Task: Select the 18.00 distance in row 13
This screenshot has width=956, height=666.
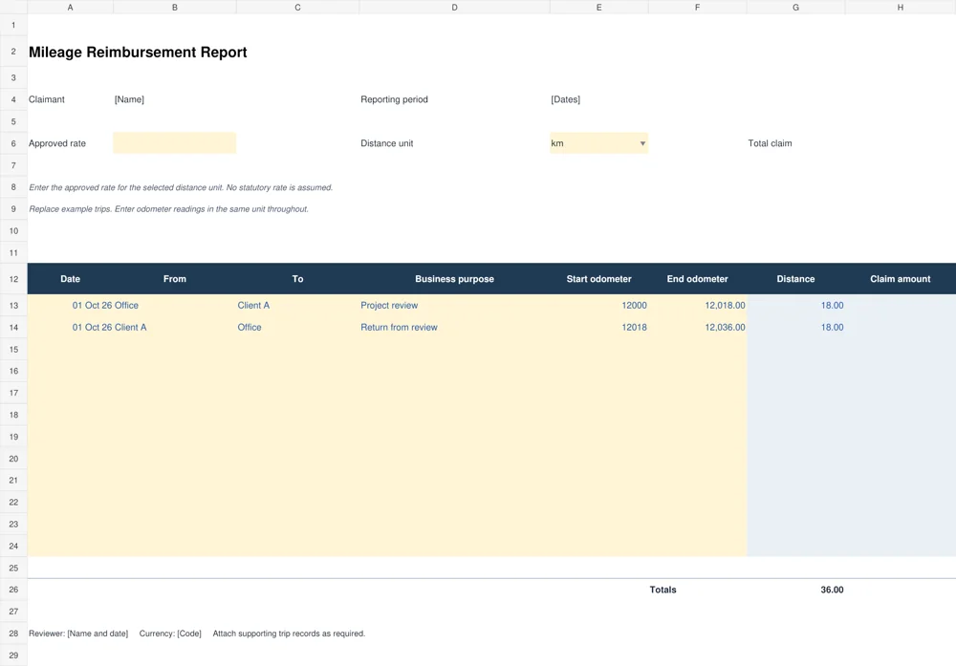Action: coord(832,305)
